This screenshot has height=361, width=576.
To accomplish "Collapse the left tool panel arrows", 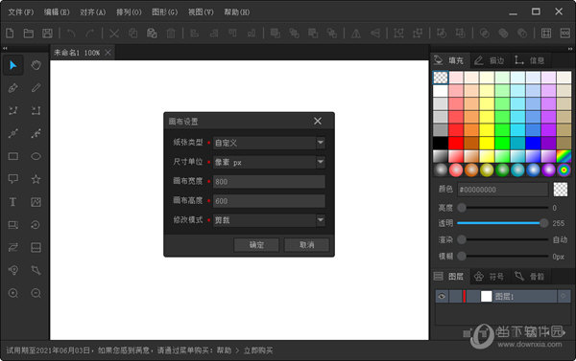I will click(5, 49).
